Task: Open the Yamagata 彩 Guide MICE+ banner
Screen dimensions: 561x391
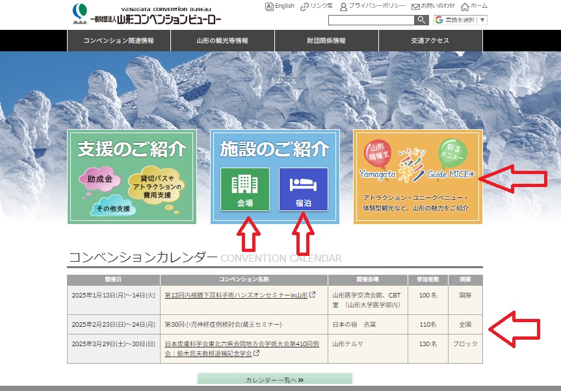Action: pos(417,177)
